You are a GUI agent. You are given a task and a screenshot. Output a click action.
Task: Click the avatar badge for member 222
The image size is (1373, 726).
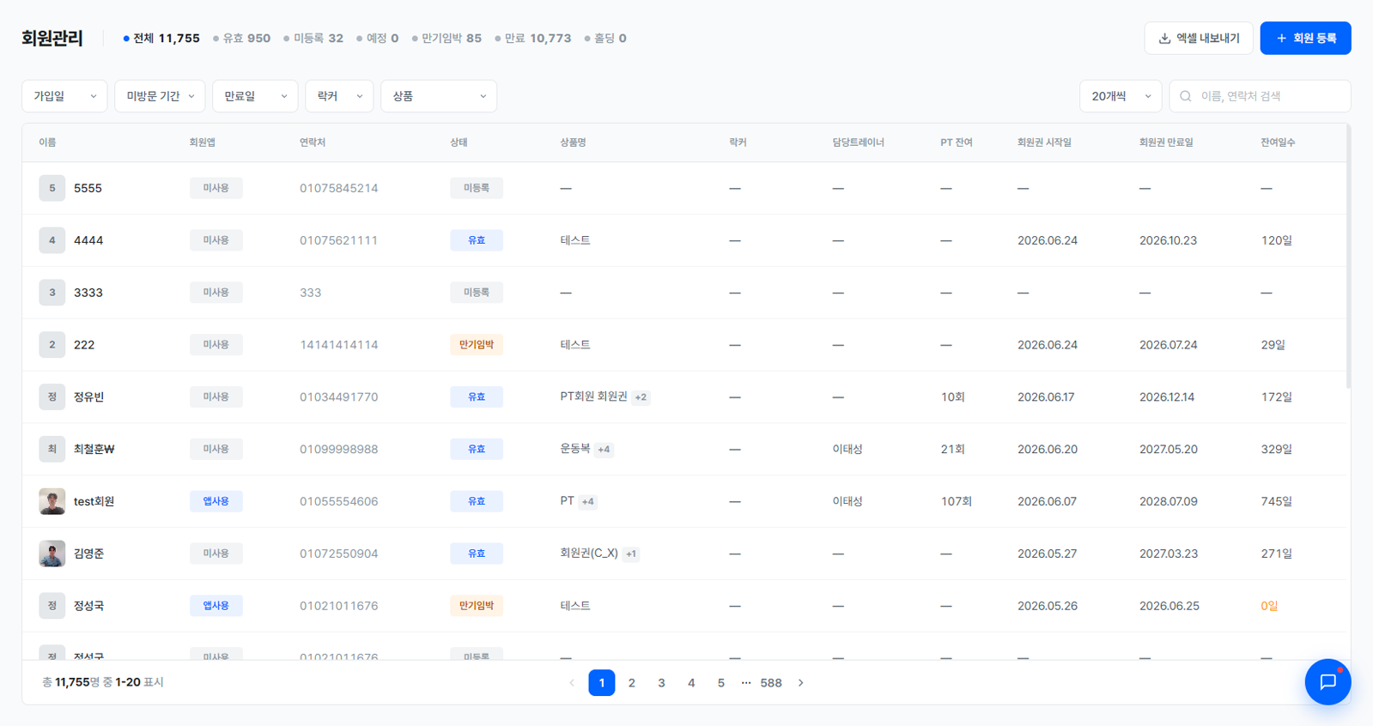point(52,345)
